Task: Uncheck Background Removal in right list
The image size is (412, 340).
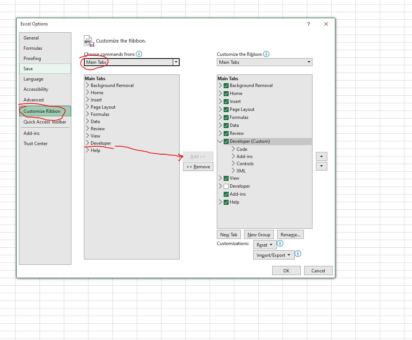Action: click(x=226, y=86)
